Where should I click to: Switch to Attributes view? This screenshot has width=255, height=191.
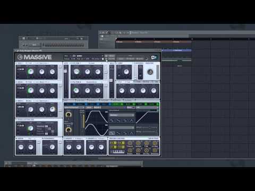tap(130, 59)
